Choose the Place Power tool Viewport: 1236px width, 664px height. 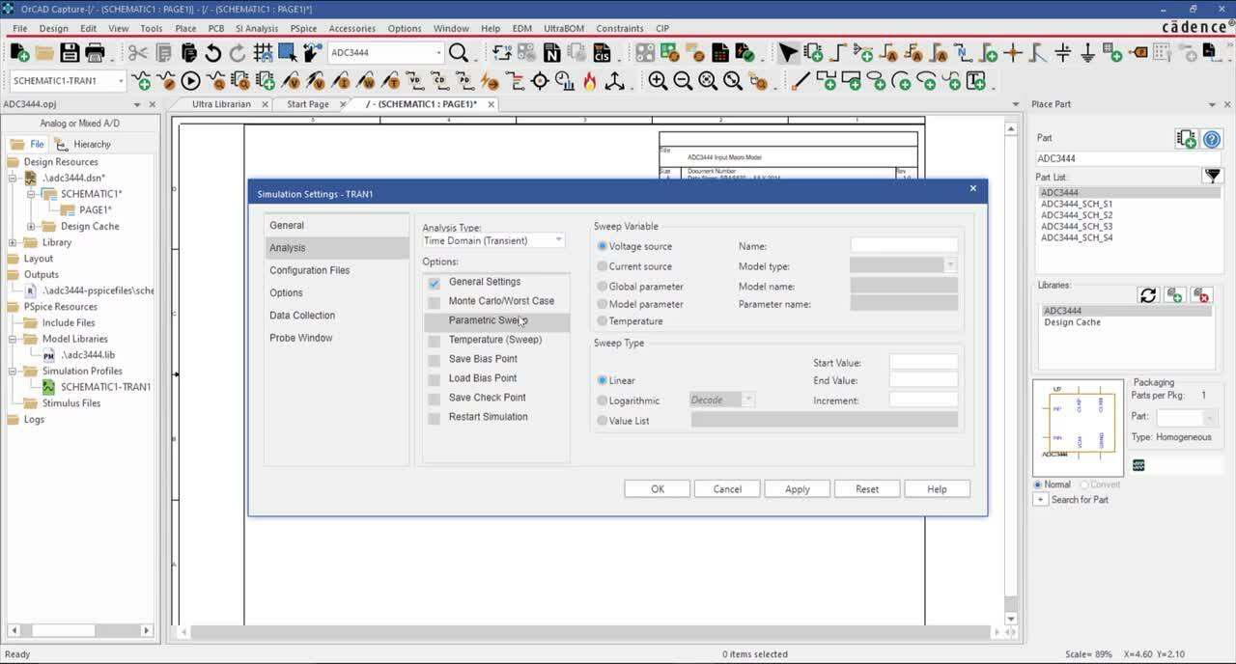[x=1063, y=52]
